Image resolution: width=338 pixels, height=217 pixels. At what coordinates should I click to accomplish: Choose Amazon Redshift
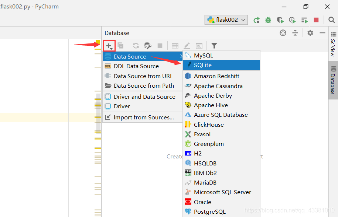(221, 76)
